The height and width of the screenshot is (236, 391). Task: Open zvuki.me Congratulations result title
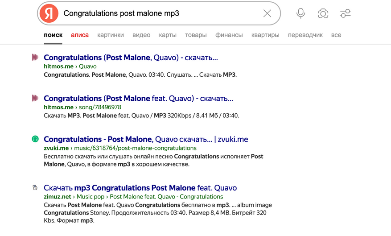[x=146, y=139]
